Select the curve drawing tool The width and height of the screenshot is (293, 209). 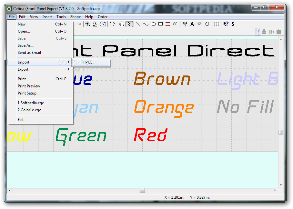(x=146, y=24)
